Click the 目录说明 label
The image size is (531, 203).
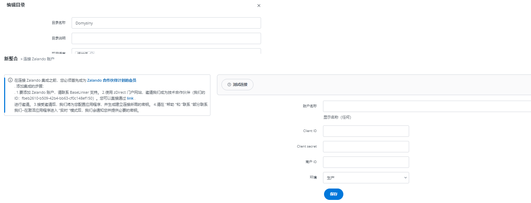(59, 38)
